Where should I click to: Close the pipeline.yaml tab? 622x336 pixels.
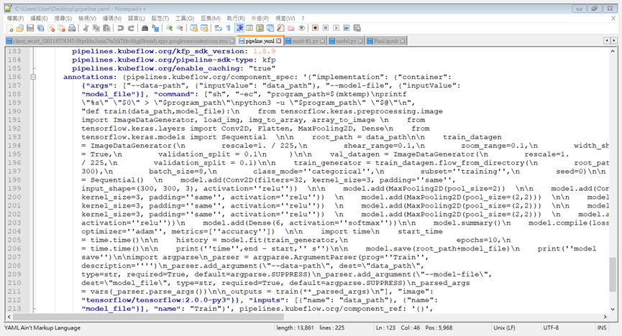pos(279,41)
